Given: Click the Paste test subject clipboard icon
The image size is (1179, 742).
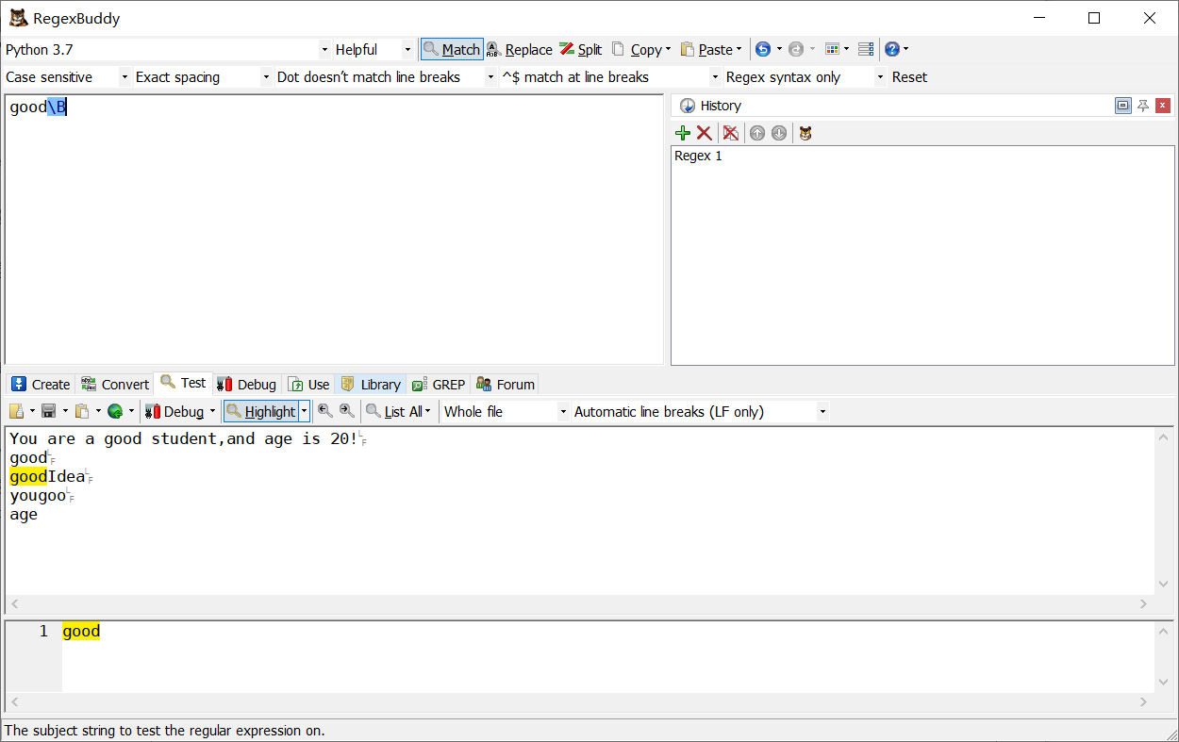Looking at the screenshot, I should point(83,411).
